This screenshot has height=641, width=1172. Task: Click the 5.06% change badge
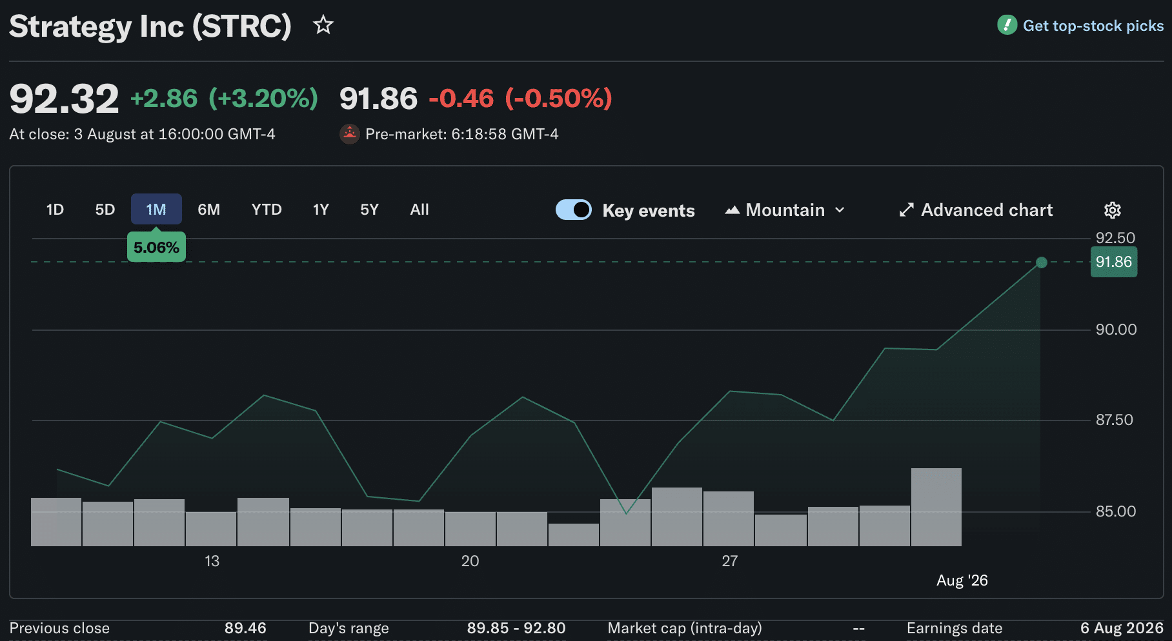point(156,248)
